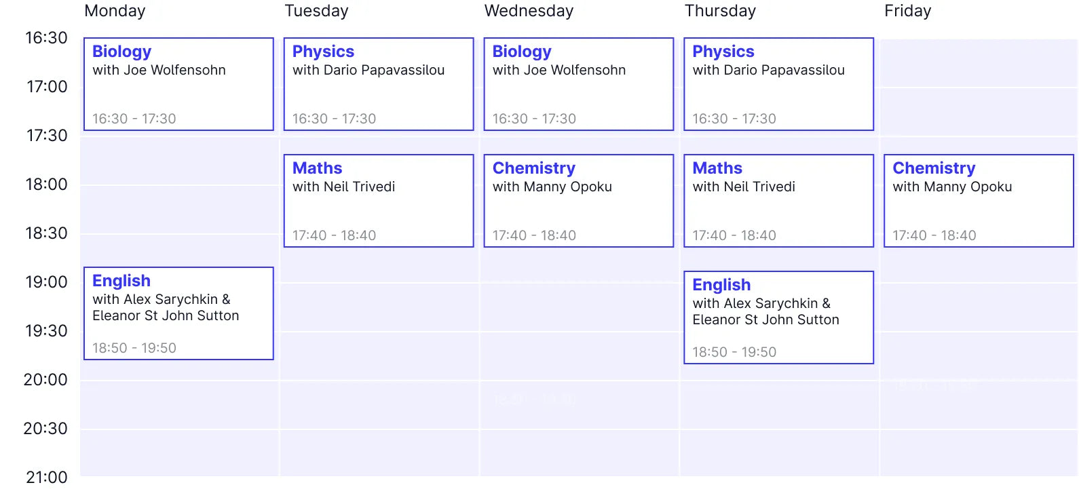The width and height of the screenshot is (1079, 502).
Task: Open Friday's Chemistry with Manny Opoku
Action: pyautogui.click(x=978, y=200)
